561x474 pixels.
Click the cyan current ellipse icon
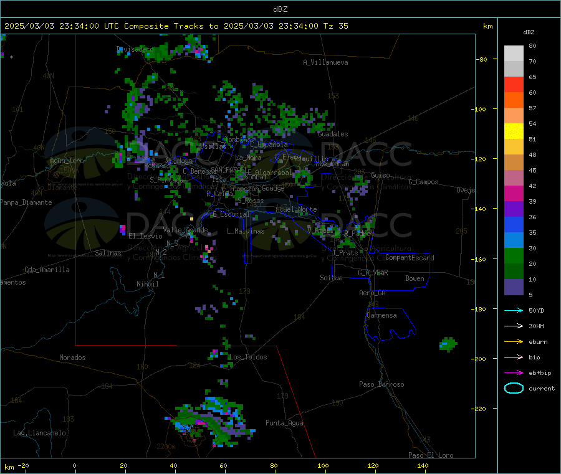click(514, 388)
